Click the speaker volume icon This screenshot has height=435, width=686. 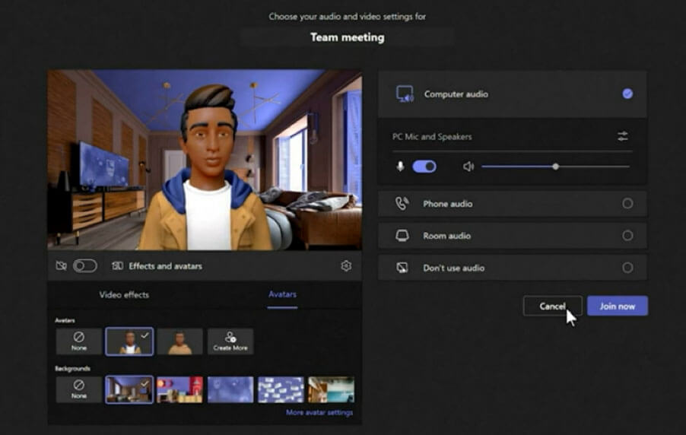(468, 167)
